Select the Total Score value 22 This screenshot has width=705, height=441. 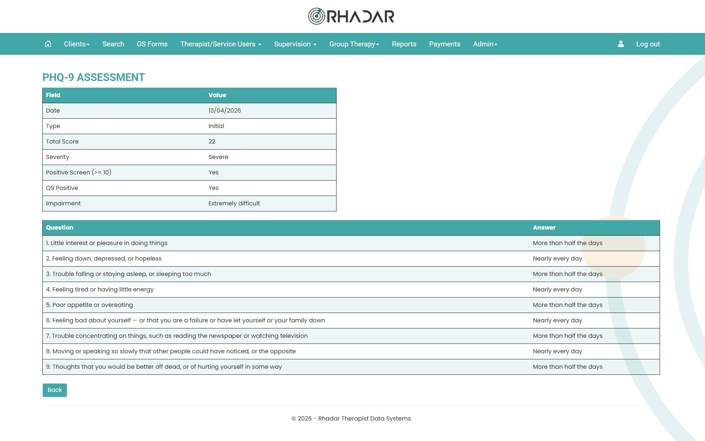[x=212, y=142]
